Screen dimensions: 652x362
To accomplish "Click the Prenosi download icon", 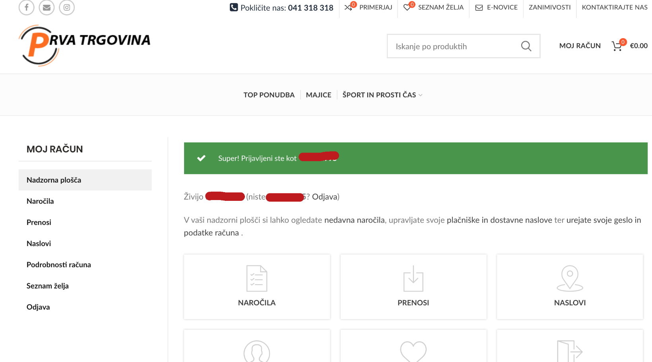I will point(413,278).
